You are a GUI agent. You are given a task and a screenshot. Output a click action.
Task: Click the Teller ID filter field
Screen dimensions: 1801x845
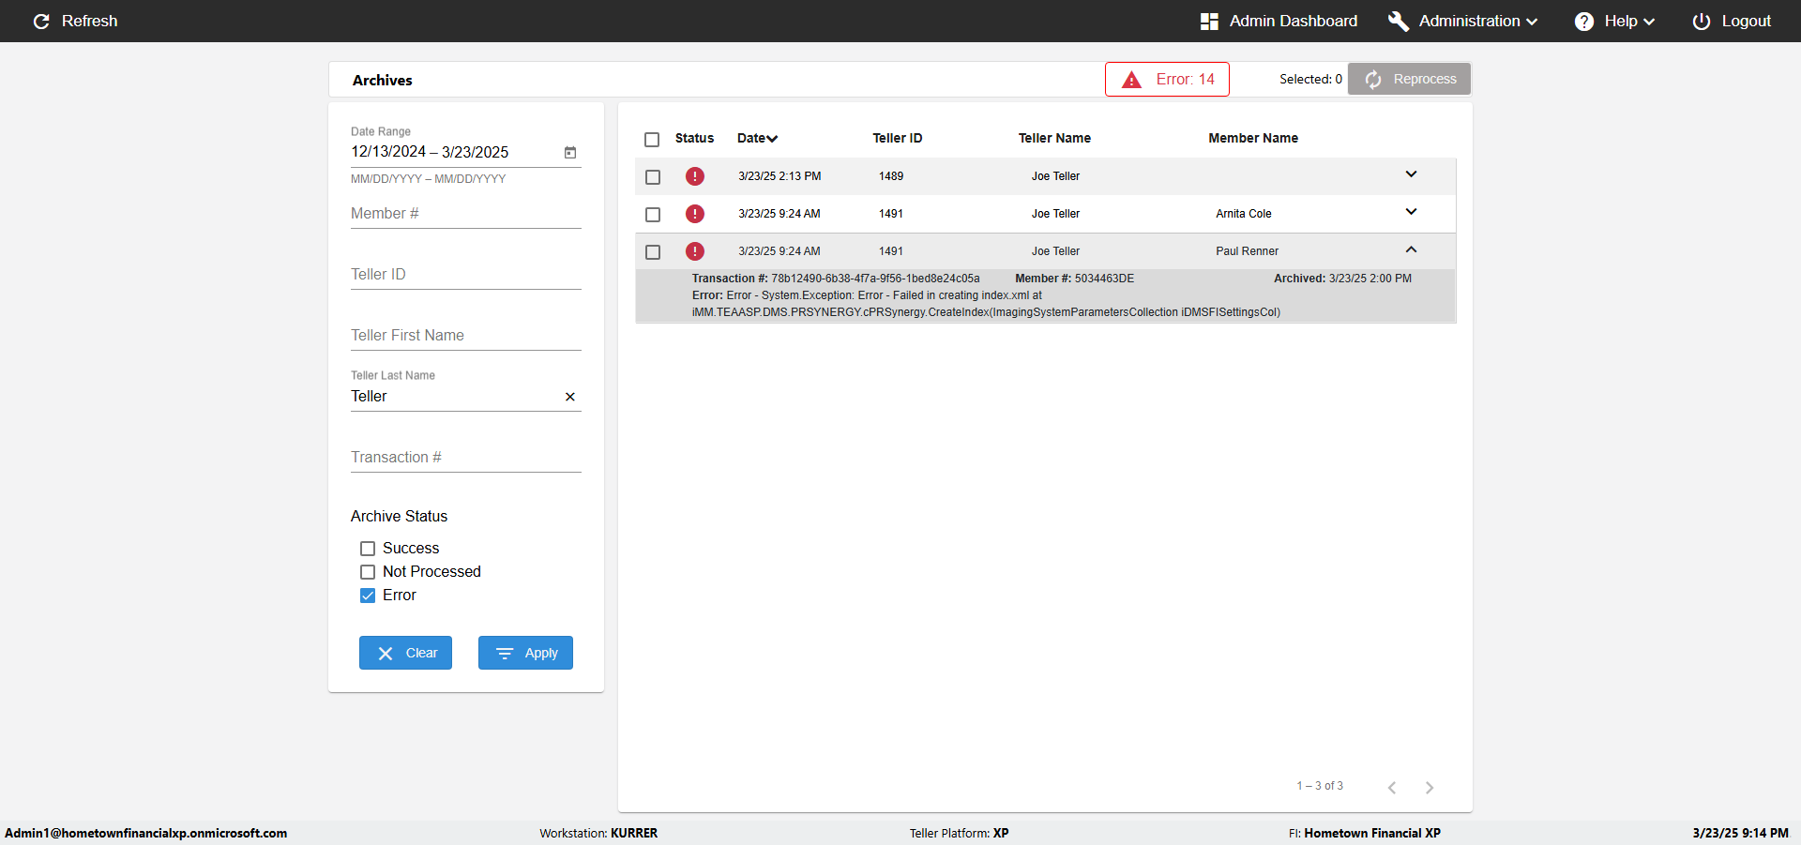coord(466,275)
